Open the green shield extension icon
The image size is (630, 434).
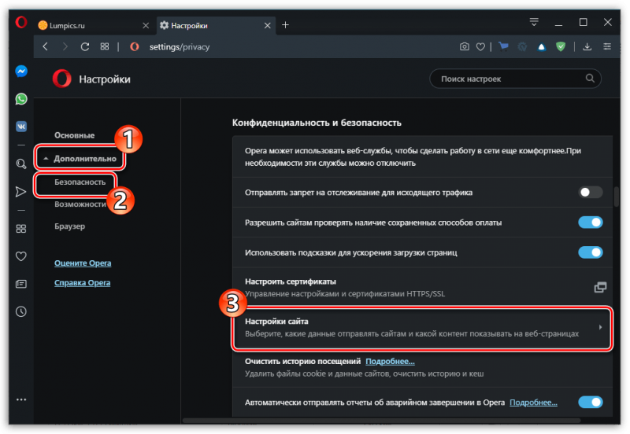(x=561, y=47)
